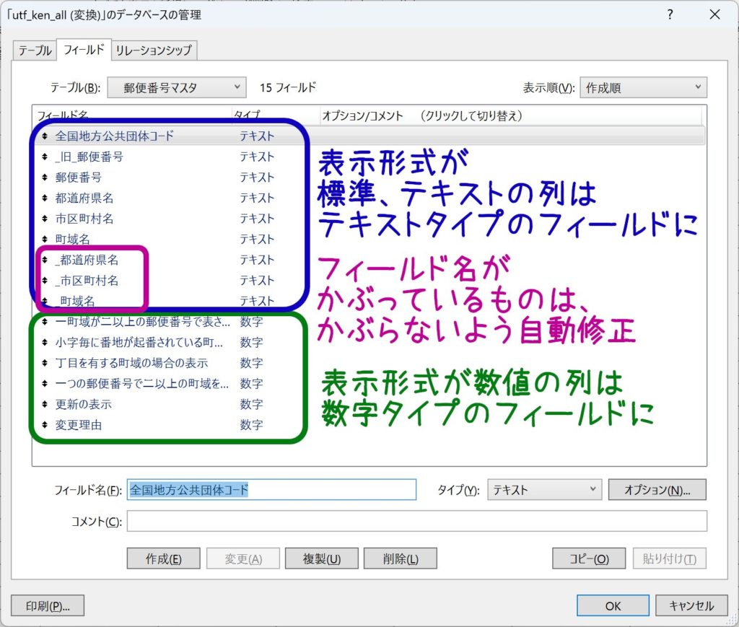
Task: Click the タイプ column header
Action: coord(247,115)
